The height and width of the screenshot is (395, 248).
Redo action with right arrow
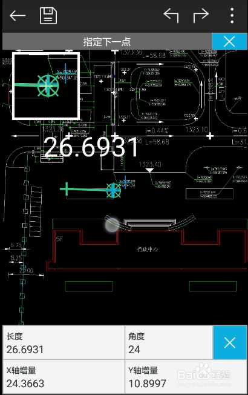[201, 16]
